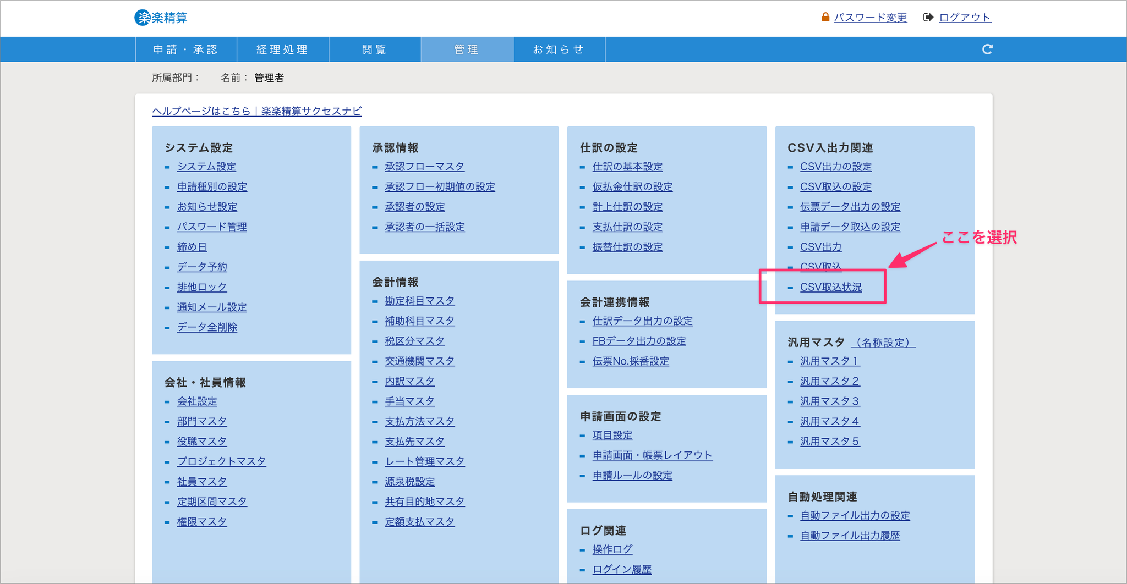Click 振替仕訳の設定
Screen dimensions: 1127x584
pos(627,247)
